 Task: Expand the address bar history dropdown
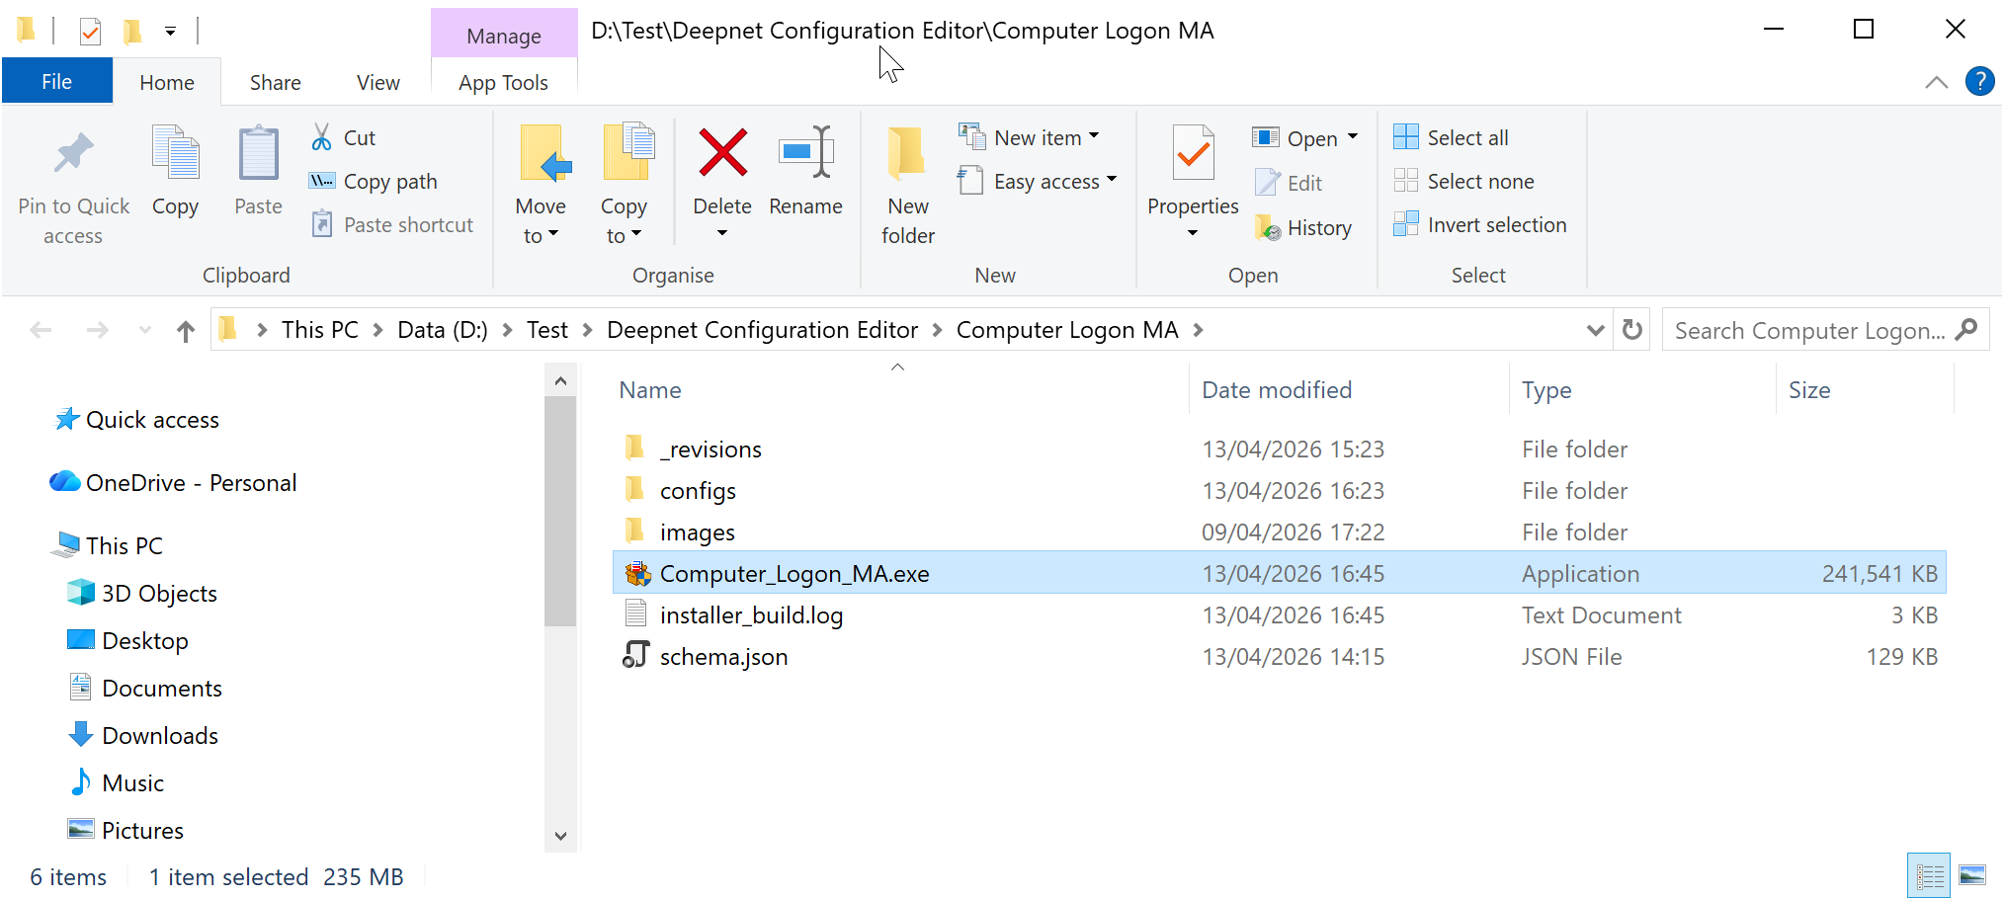click(x=1594, y=330)
